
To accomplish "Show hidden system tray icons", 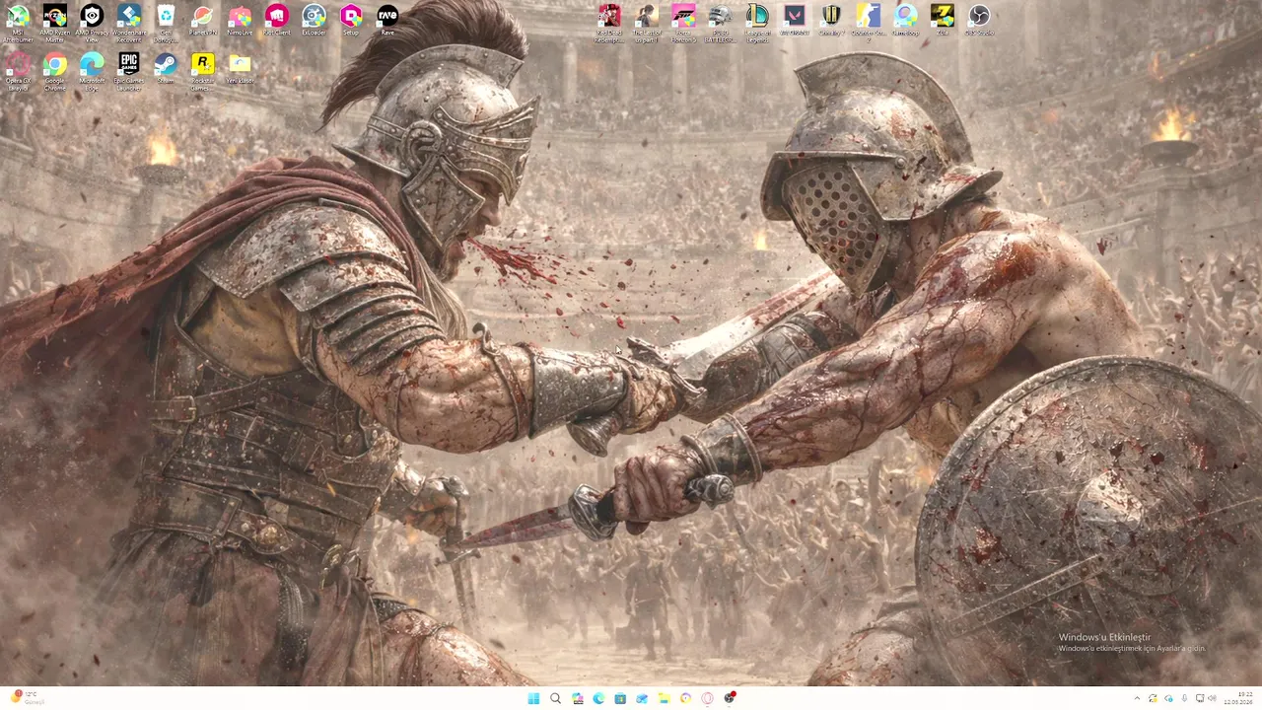I will (1137, 698).
